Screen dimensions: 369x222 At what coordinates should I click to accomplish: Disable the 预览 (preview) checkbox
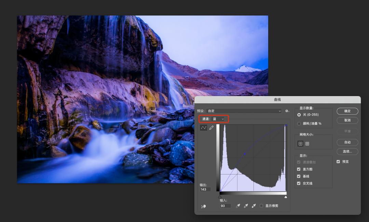pos(338,161)
